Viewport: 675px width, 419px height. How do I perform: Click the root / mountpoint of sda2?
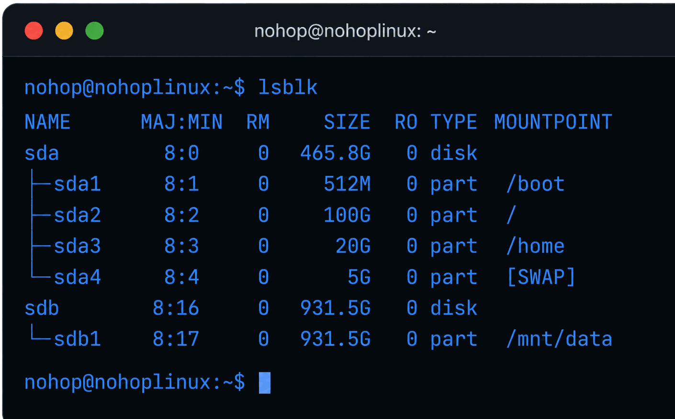coord(511,215)
